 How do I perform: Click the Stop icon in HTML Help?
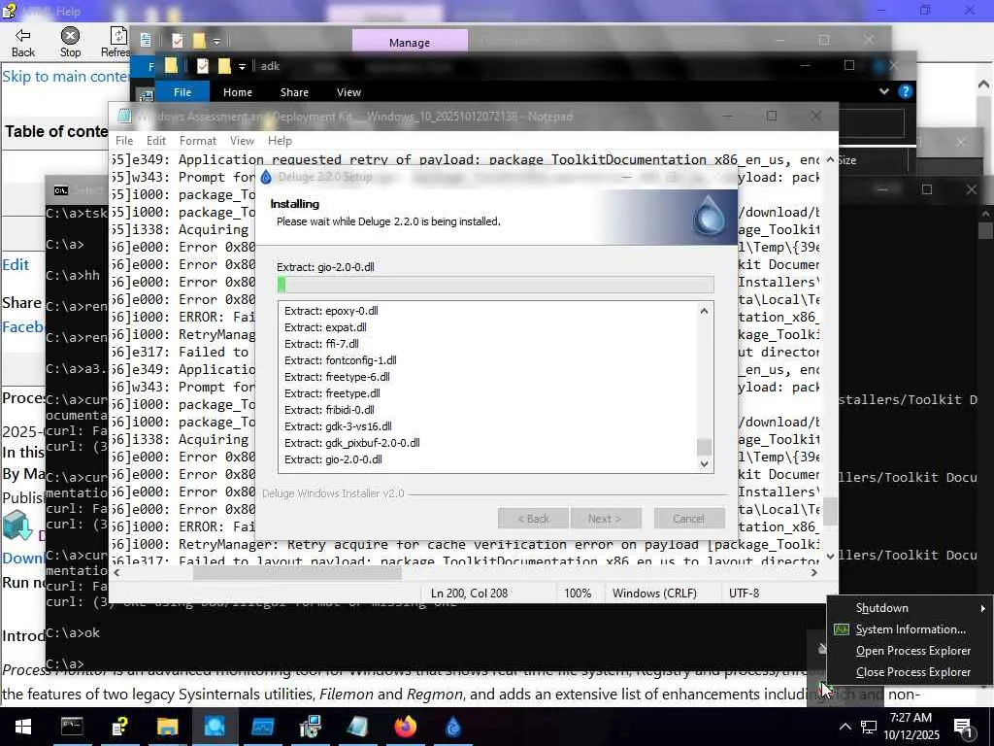tap(70, 36)
